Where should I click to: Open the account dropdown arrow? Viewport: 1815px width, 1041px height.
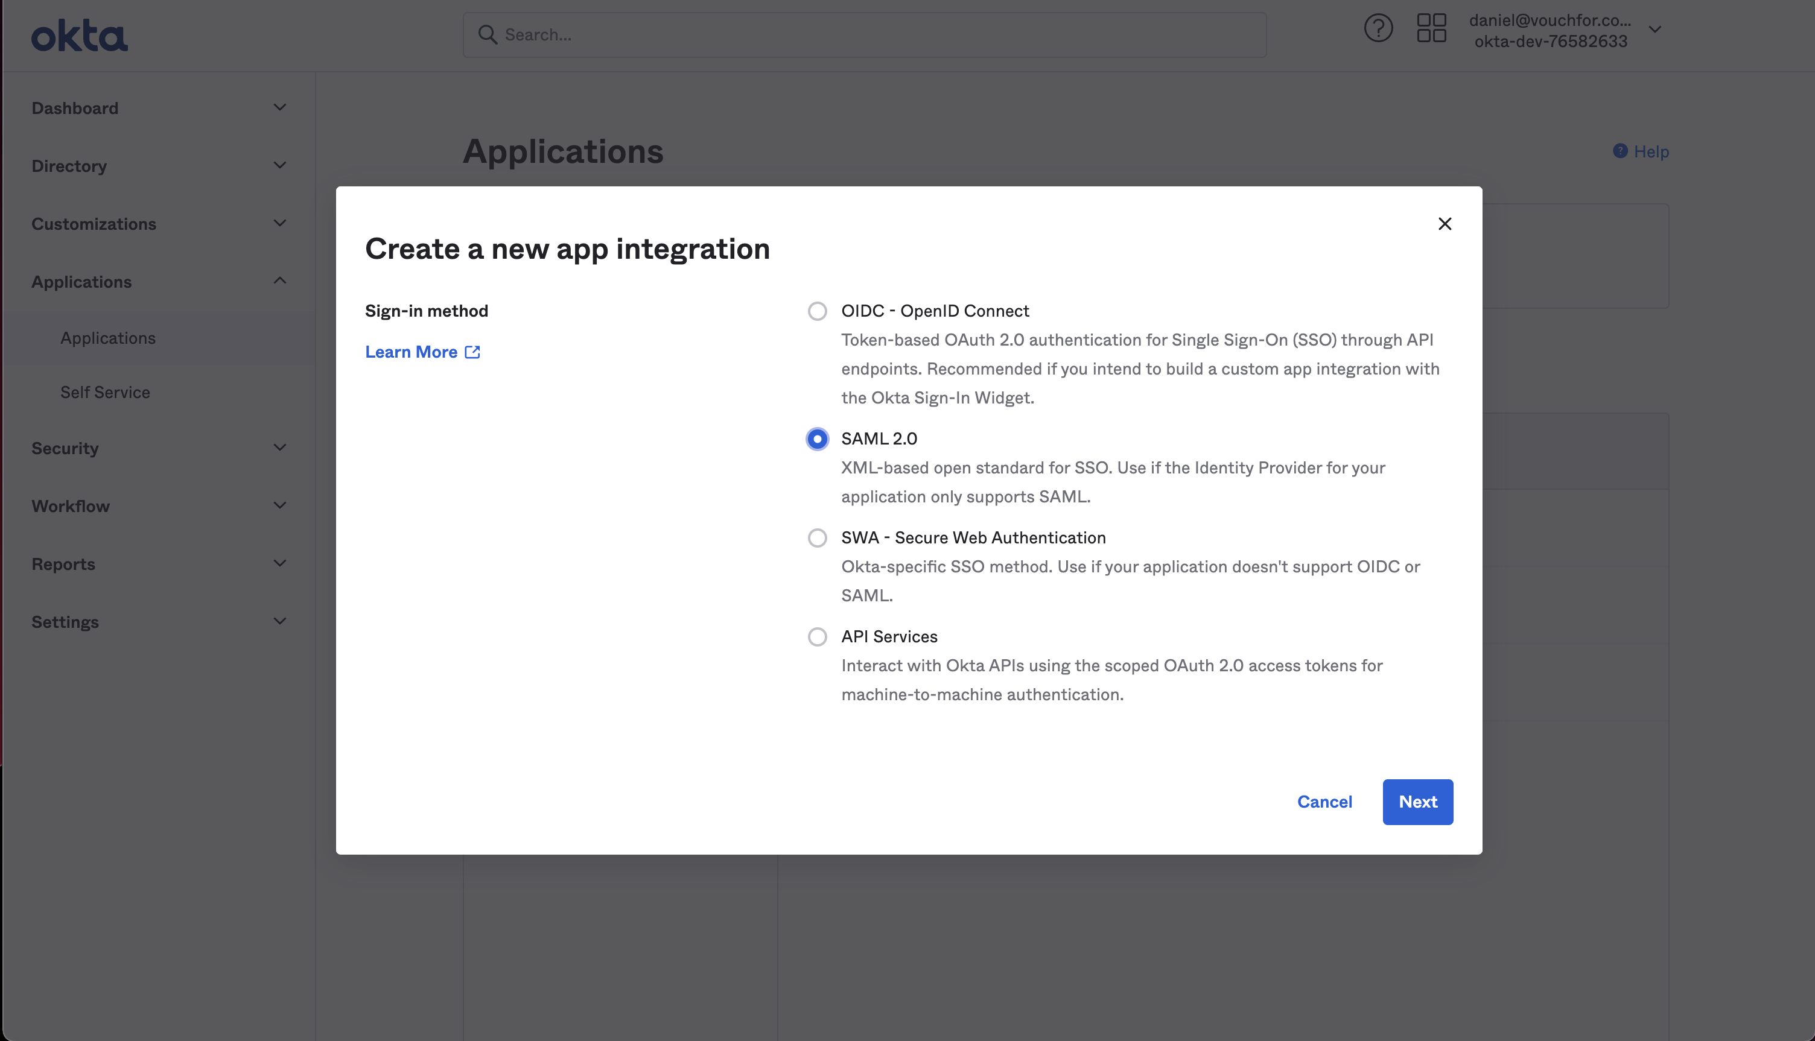tap(1655, 30)
